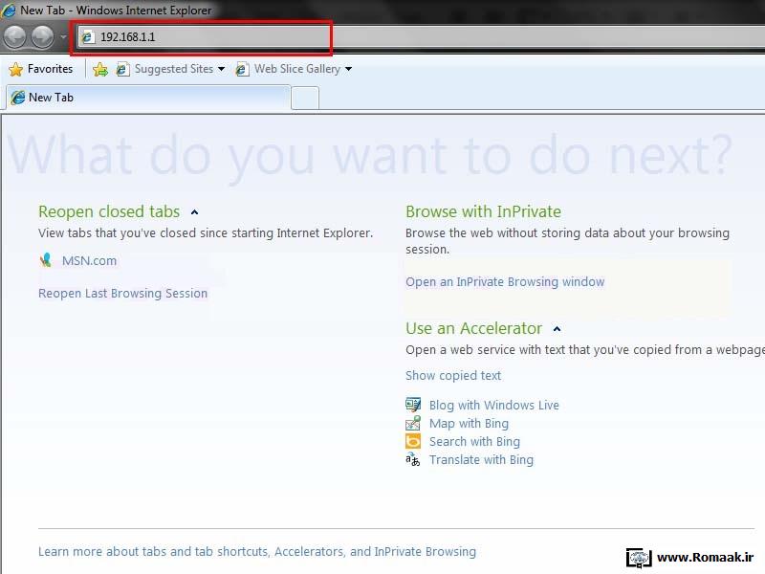The width and height of the screenshot is (765, 574).
Task: Click Show copied text link
Action: pos(453,375)
